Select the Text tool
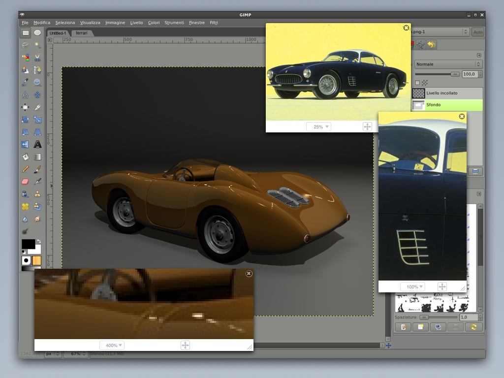This screenshot has width=504, height=378. click(x=37, y=145)
